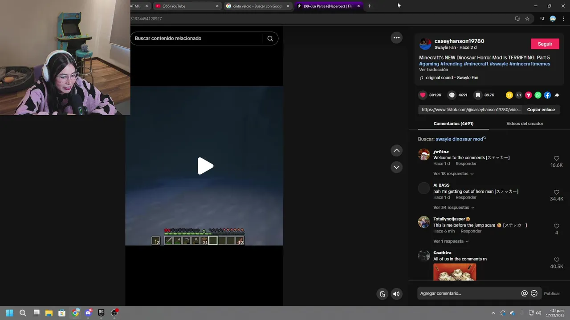Like Totallynotjasper's comment heart
This screenshot has width=570, height=320.
pos(556,226)
